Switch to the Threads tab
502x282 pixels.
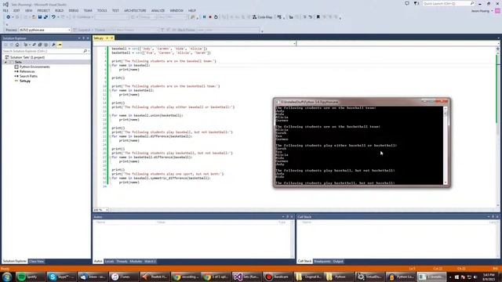pos(122,261)
